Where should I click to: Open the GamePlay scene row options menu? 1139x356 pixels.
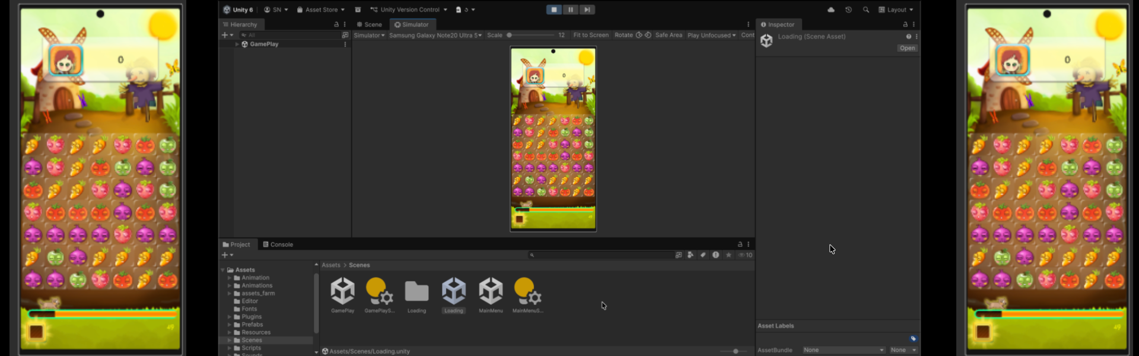click(345, 44)
